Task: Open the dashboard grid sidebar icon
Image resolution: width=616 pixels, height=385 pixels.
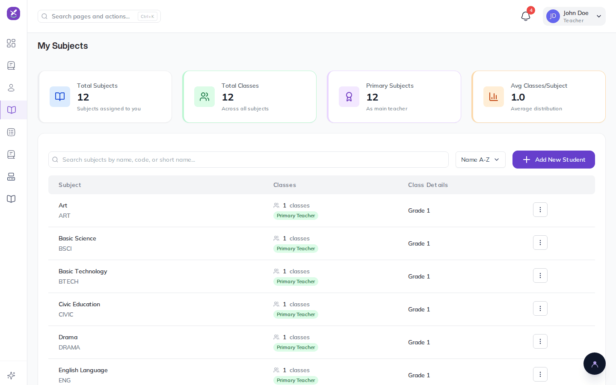Action: 11,43
